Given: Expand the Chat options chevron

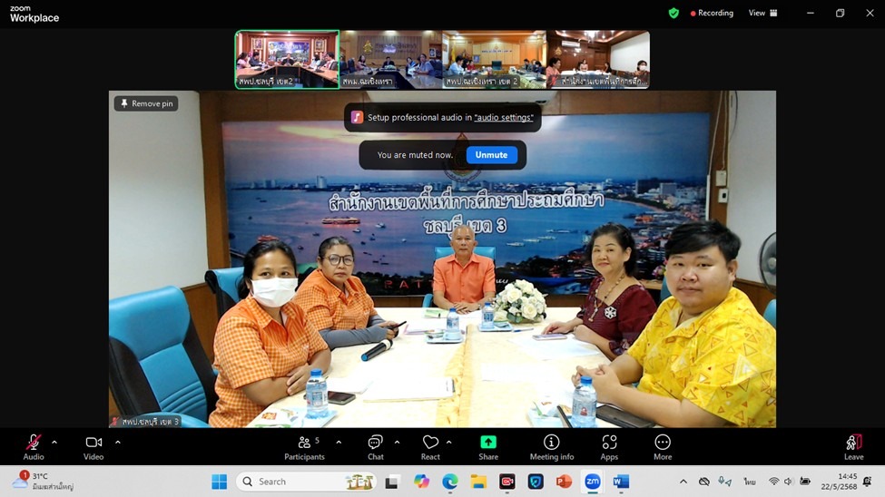Looking at the screenshot, I should (x=397, y=443).
